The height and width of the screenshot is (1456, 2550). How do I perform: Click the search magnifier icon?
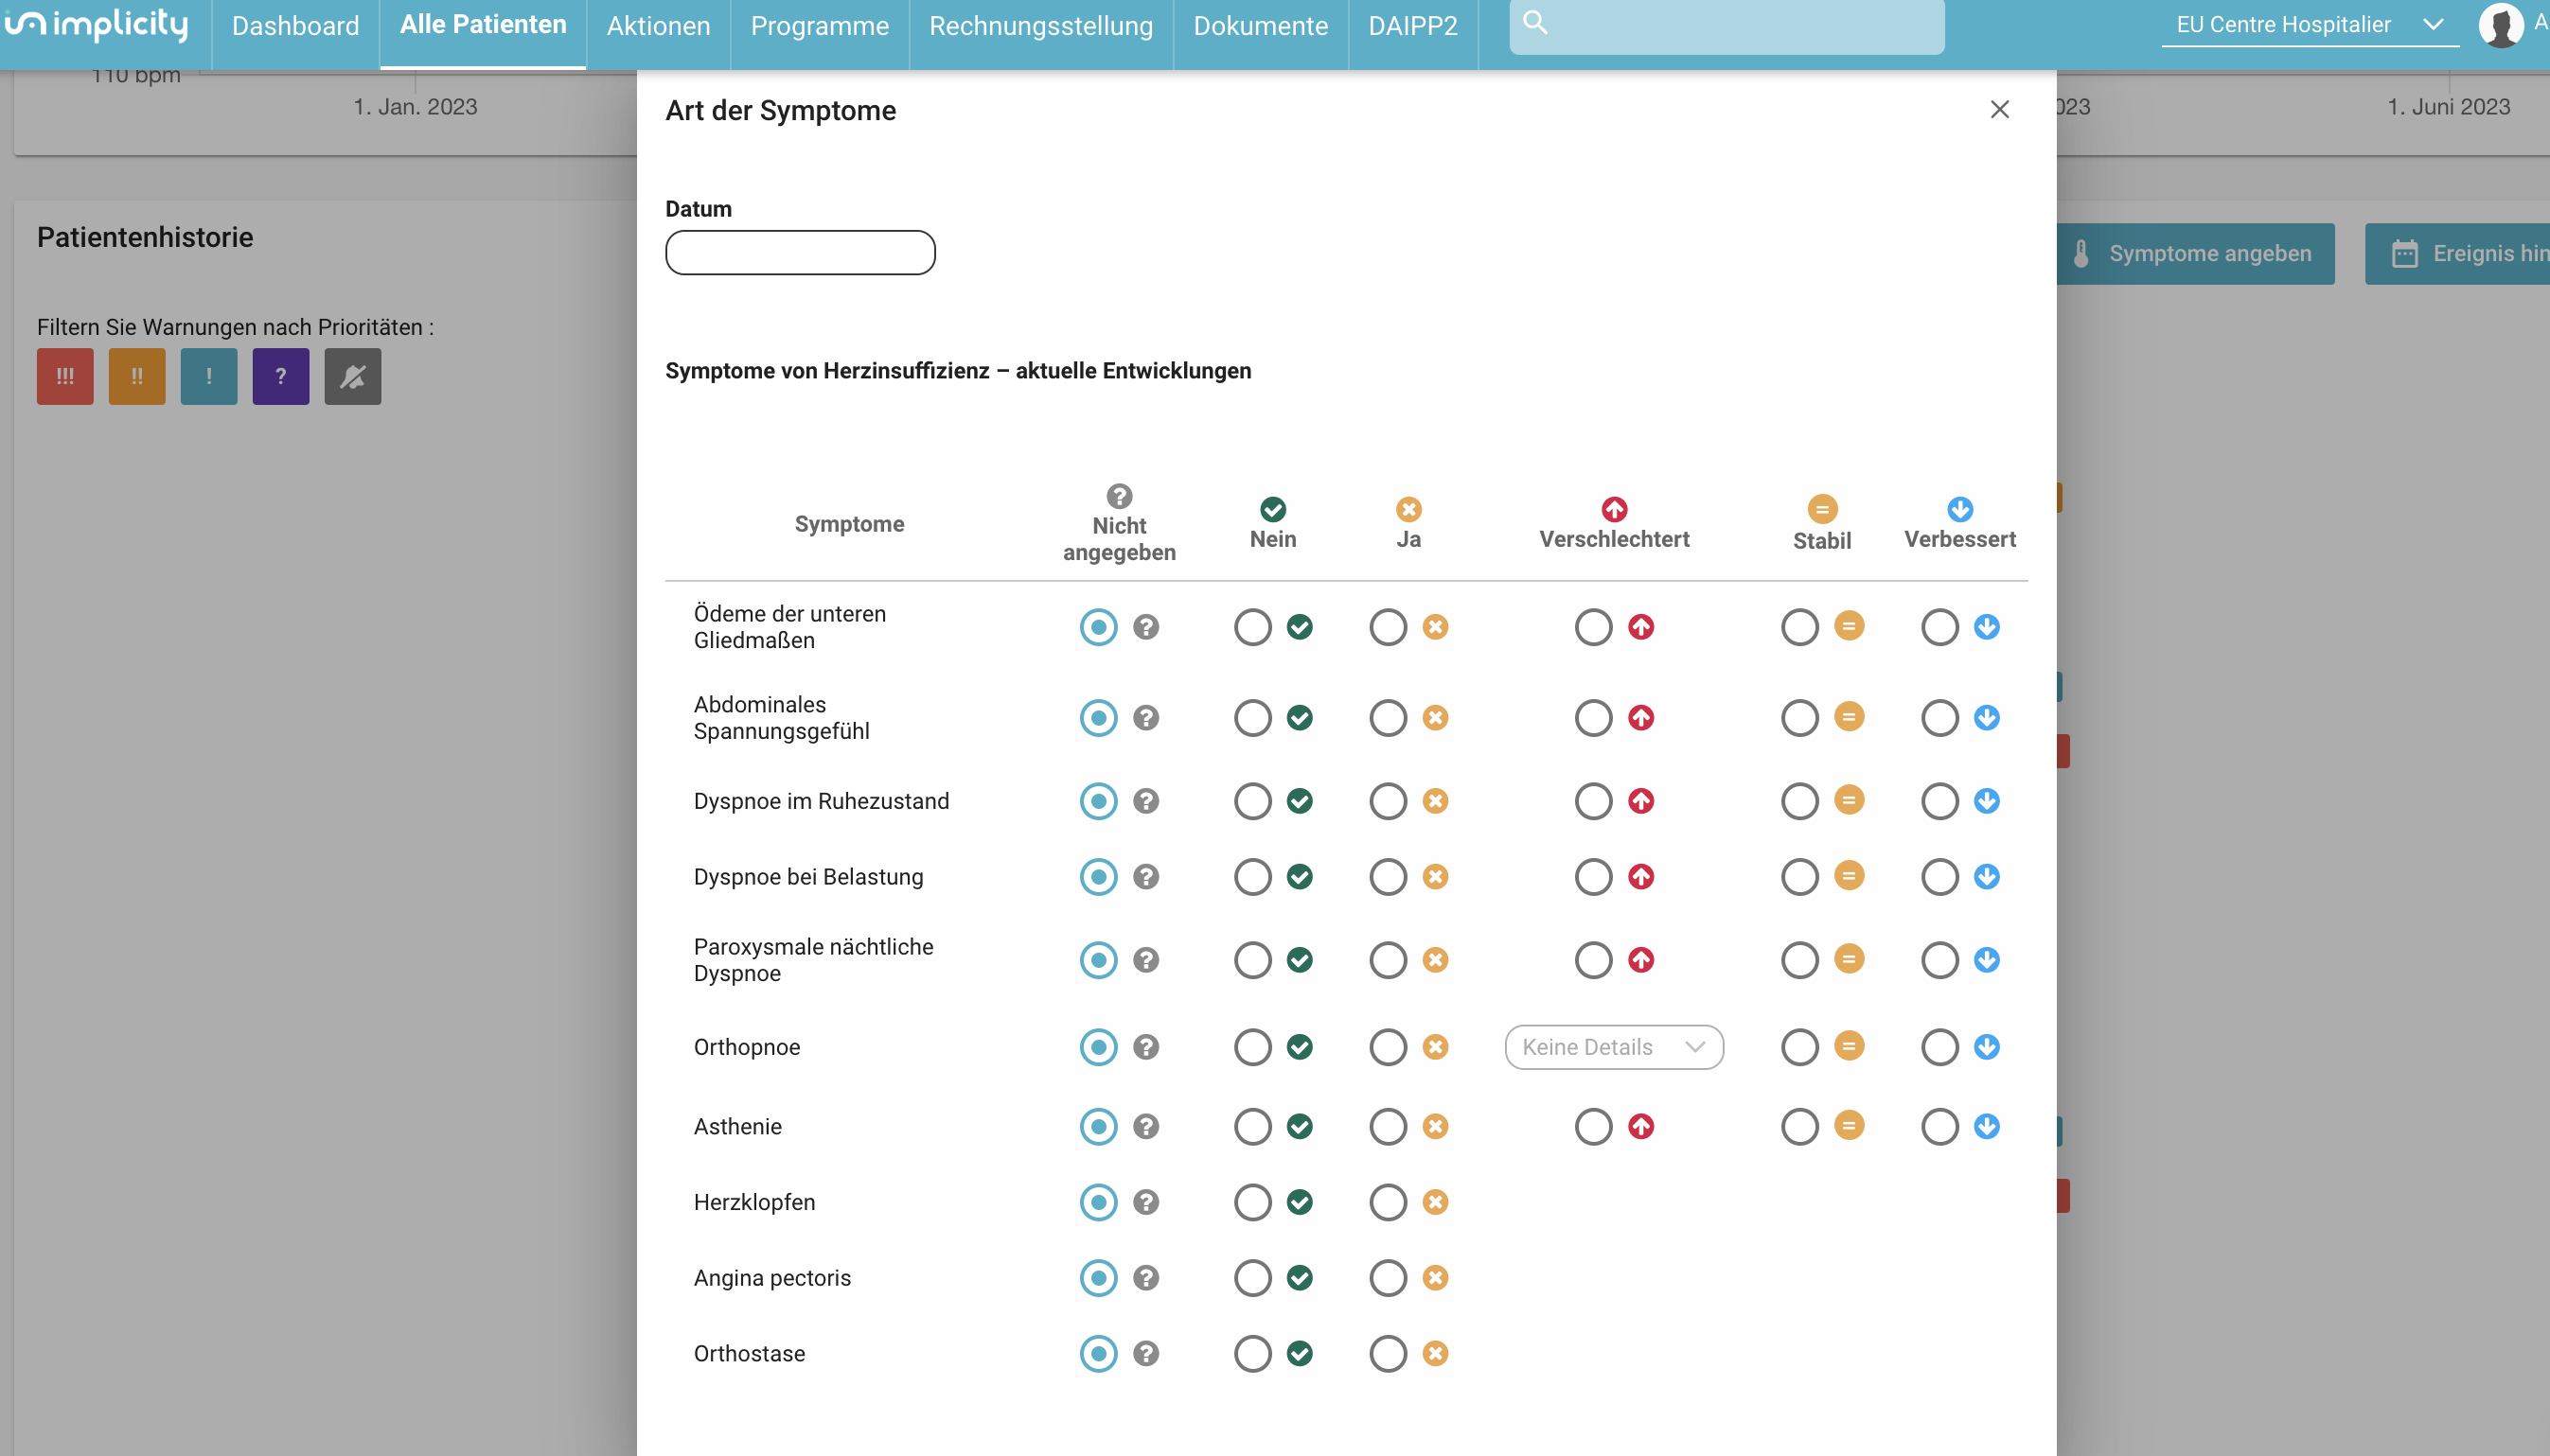click(1534, 23)
